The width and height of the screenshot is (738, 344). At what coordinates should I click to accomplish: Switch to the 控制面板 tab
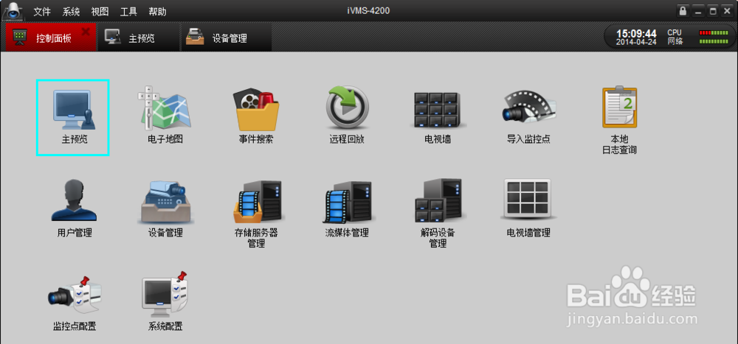point(50,37)
